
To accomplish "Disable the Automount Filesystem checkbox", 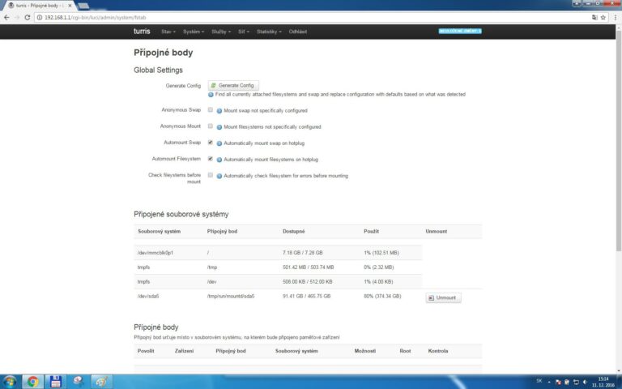I will [211, 158].
